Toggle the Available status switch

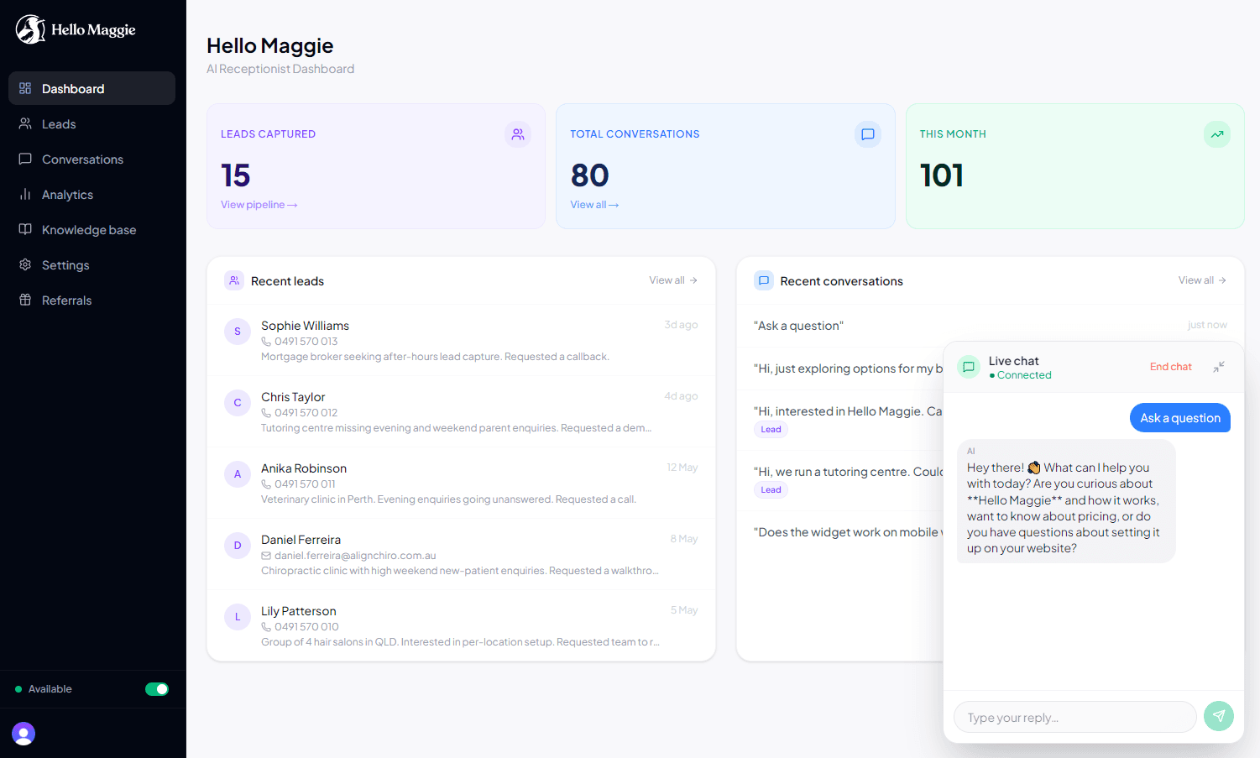tap(157, 689)
